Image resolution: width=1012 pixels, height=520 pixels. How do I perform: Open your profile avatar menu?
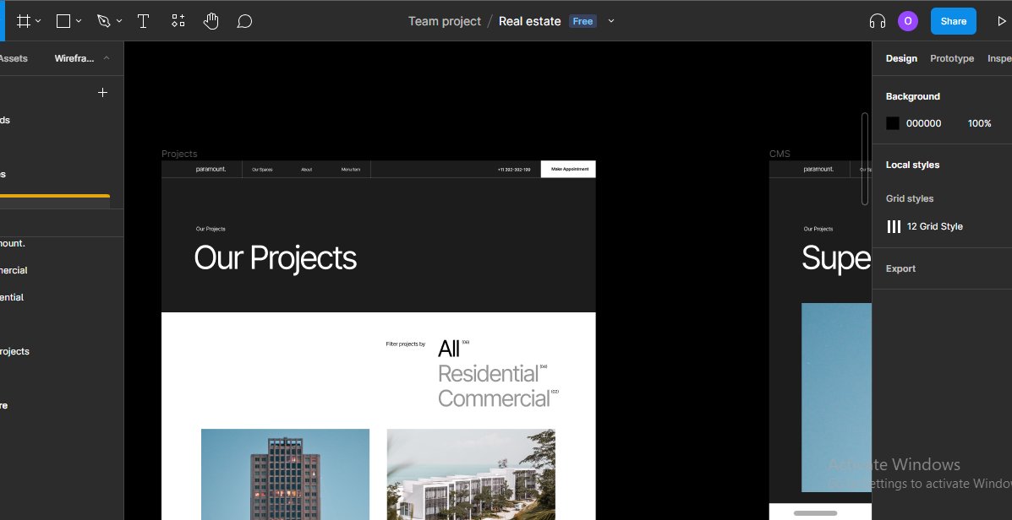pyautogui.click(x=907, y=20)
